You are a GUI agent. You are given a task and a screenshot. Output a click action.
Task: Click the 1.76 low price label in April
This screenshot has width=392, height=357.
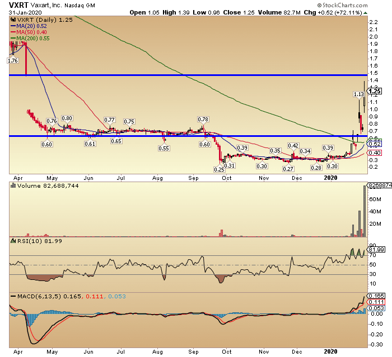tap(13, 61)
